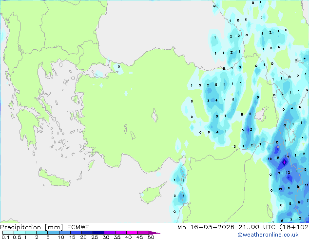Select the 2–5 mm legend color swatch
Viewport: 309px width, 239px height.
[42, 233]
